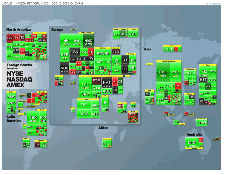Screen dimensions: 226x175
Task: Click the red CHA tile
Action: [x=178, y=86]
